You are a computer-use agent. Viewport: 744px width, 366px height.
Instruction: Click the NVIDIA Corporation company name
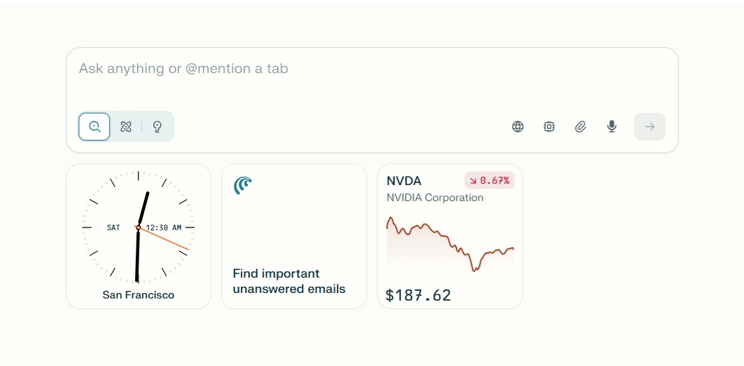(x=435, y=198)
